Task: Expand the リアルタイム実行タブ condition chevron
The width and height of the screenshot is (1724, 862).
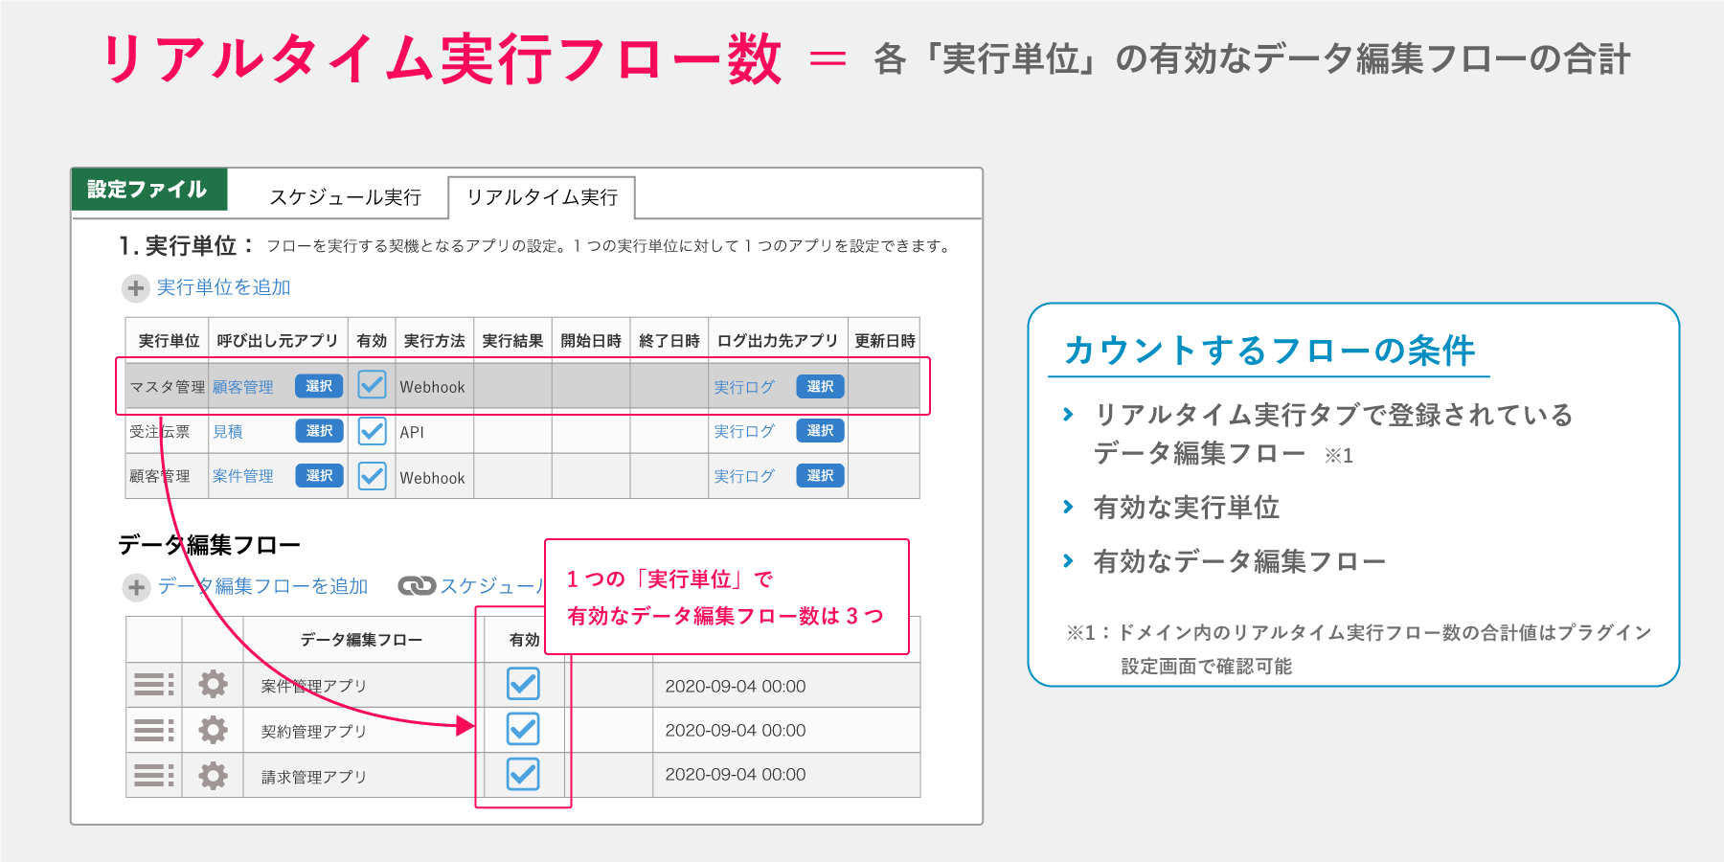Action: (1069, 415)
